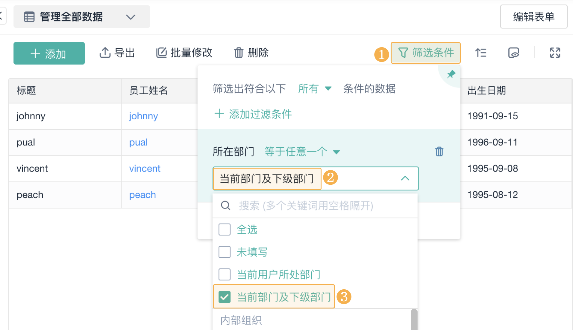The height and width of the screenshot is (330, 573).
Task: Open 批量修改 batch edit
Action: point(184,53)
